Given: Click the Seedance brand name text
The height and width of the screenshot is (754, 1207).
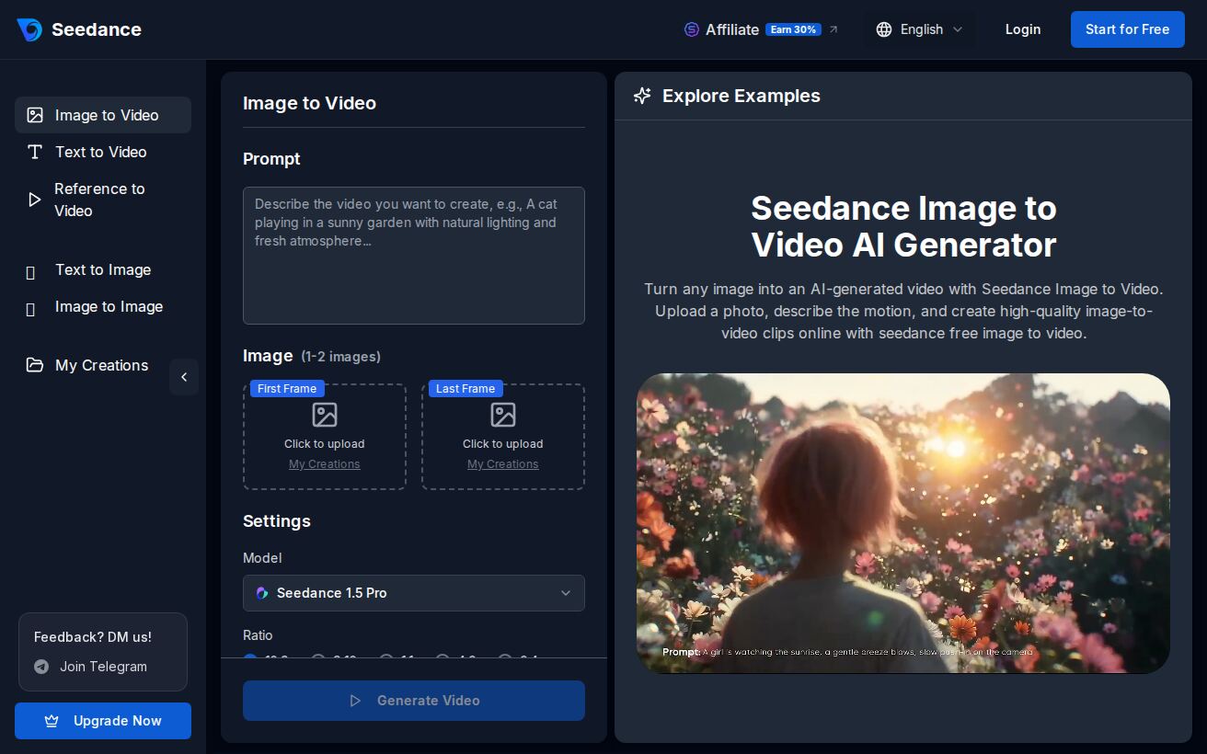Looking at the screenshot, I should pyautogui.click(x=97, y=29).
